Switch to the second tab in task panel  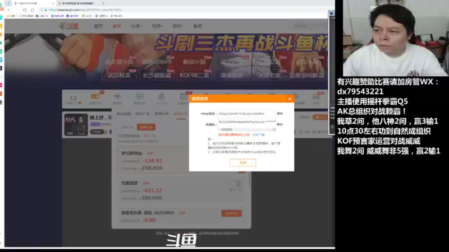(143, 114)
